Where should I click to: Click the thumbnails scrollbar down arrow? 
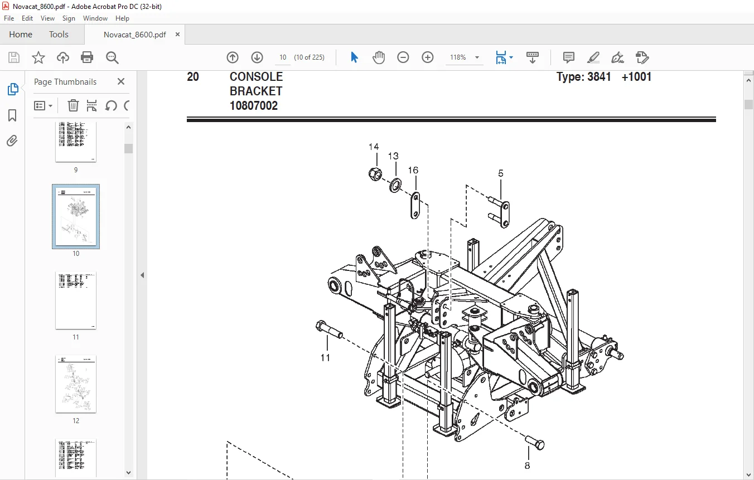(129, 473)
